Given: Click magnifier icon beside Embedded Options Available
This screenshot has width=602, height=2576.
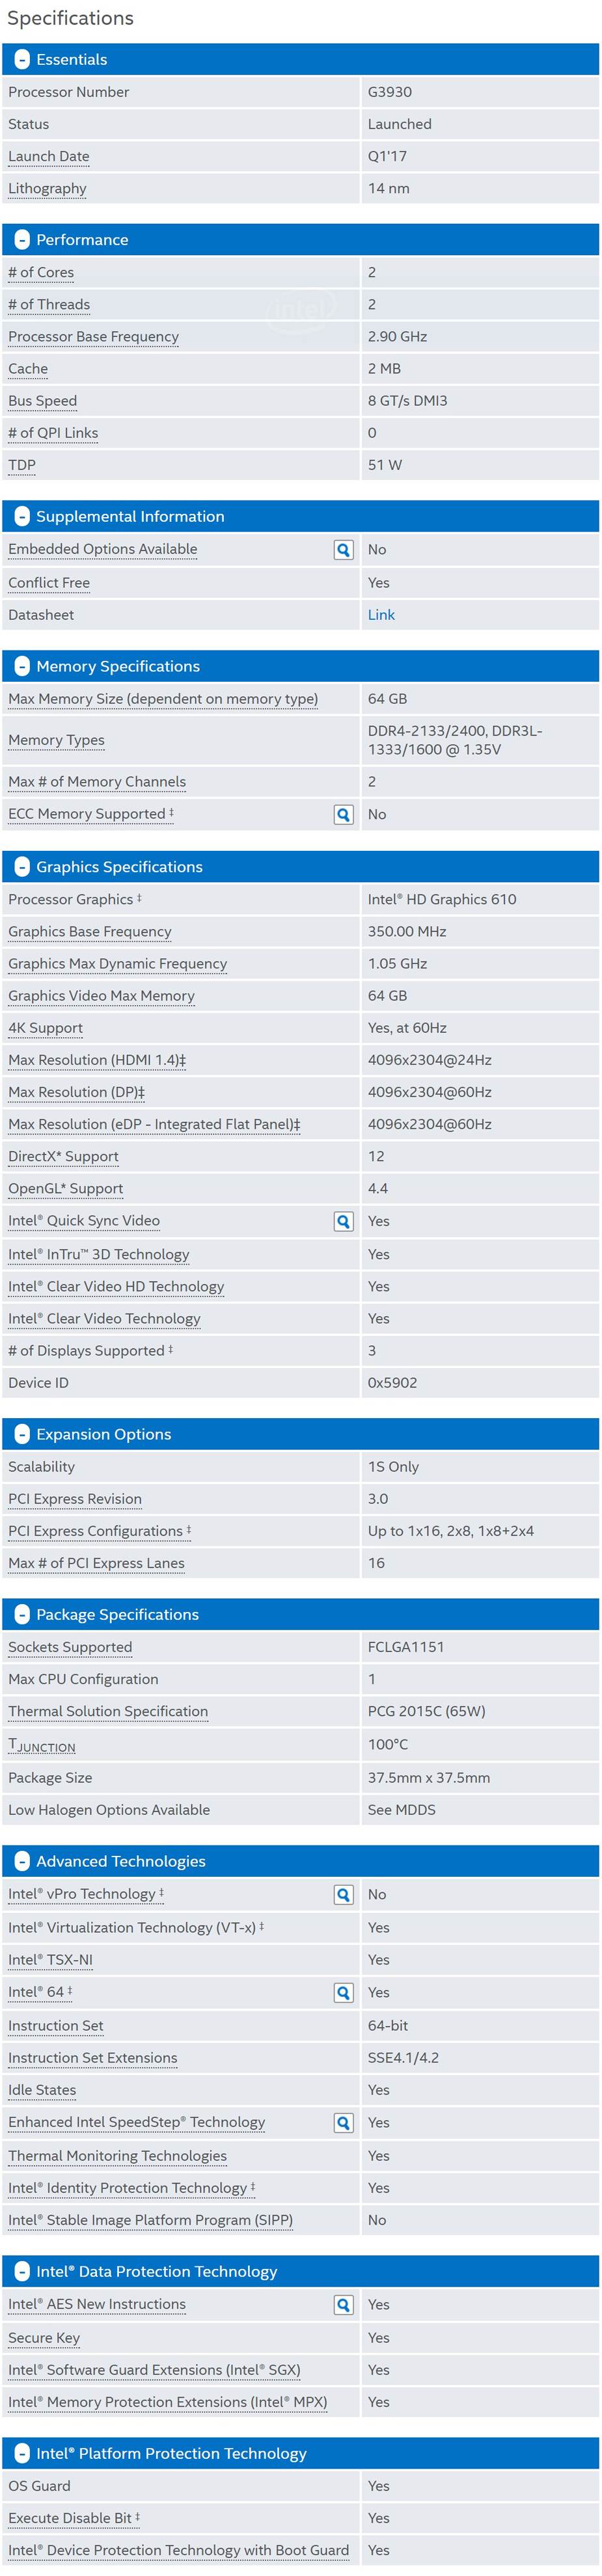Looking at the screenshot, I should pyautogui.click(x=343, y=549).
